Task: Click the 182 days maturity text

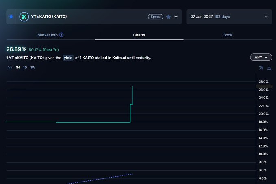Action: pyautogui.click(x=222, y=17)
